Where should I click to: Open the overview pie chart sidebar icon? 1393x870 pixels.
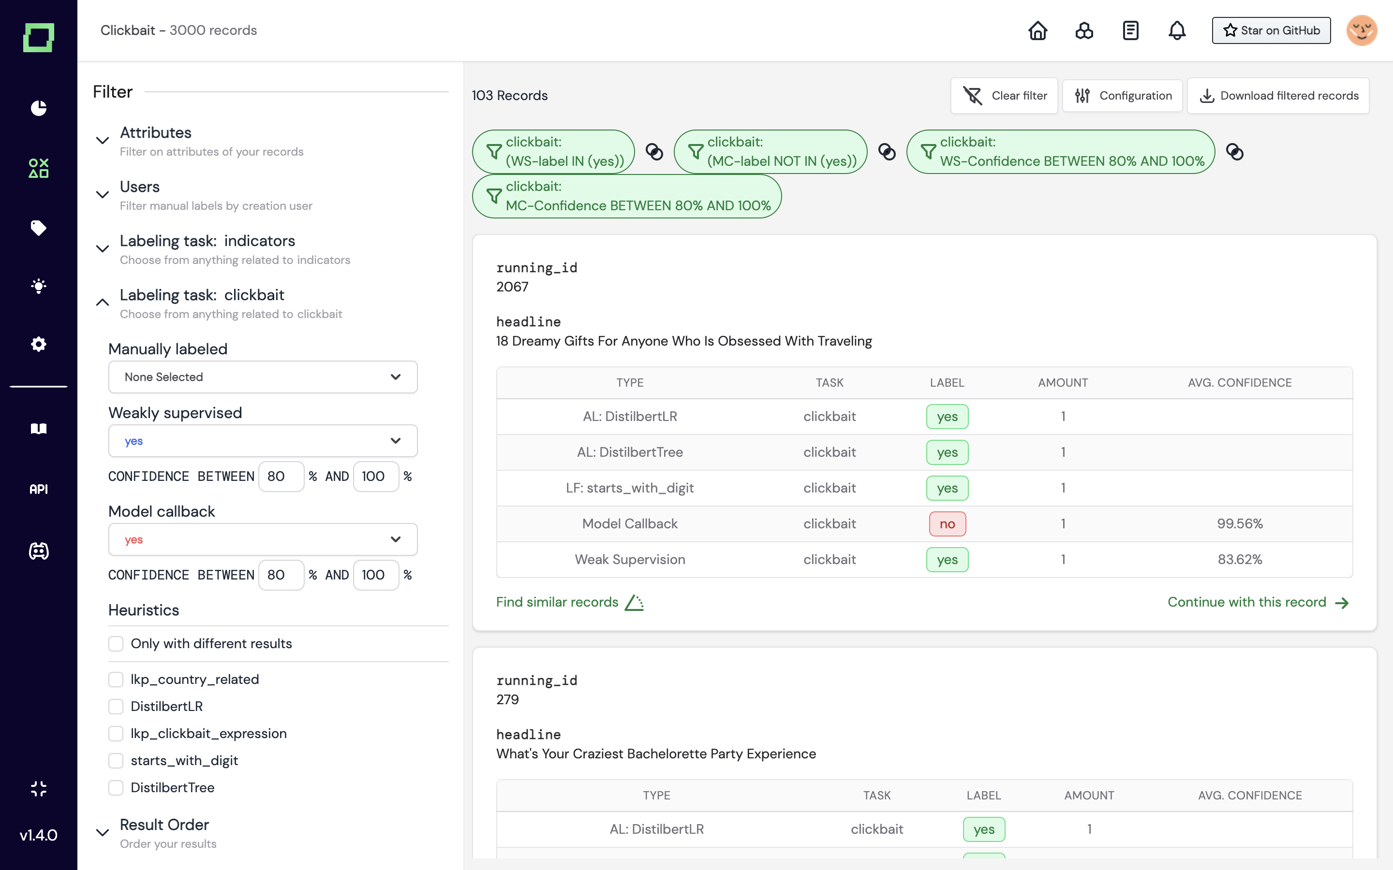click(39, 108)
